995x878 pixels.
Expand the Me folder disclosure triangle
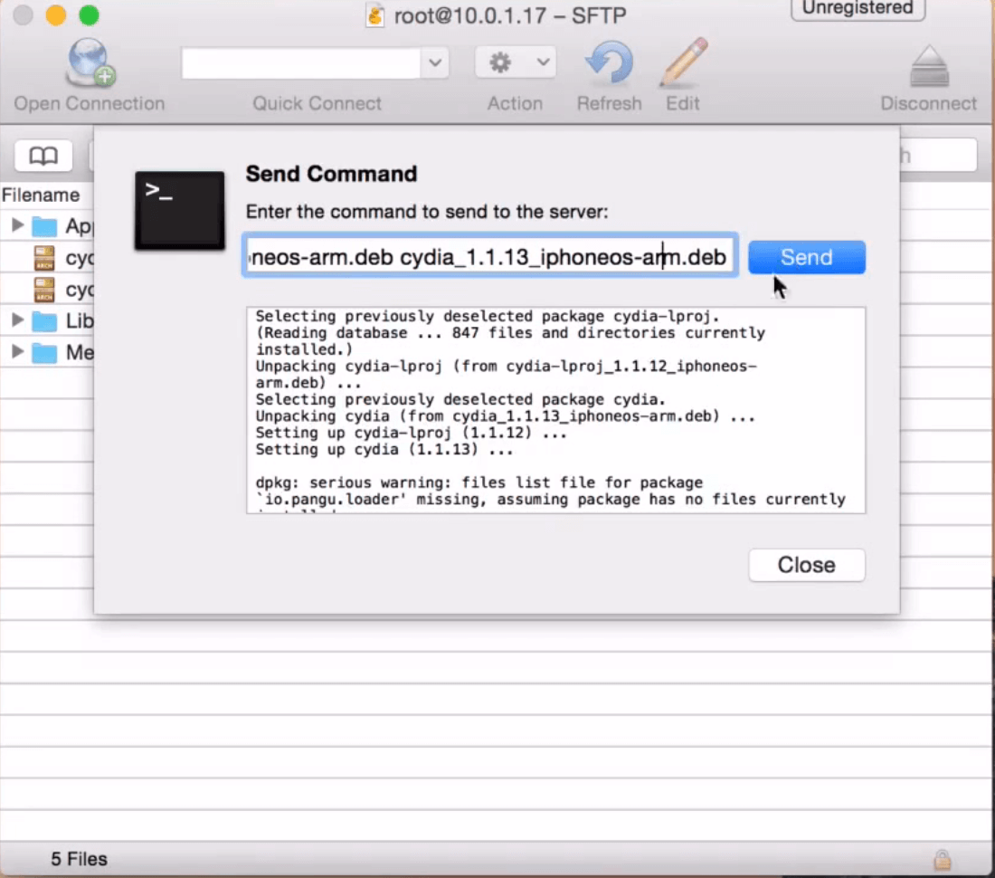point(17,352)
